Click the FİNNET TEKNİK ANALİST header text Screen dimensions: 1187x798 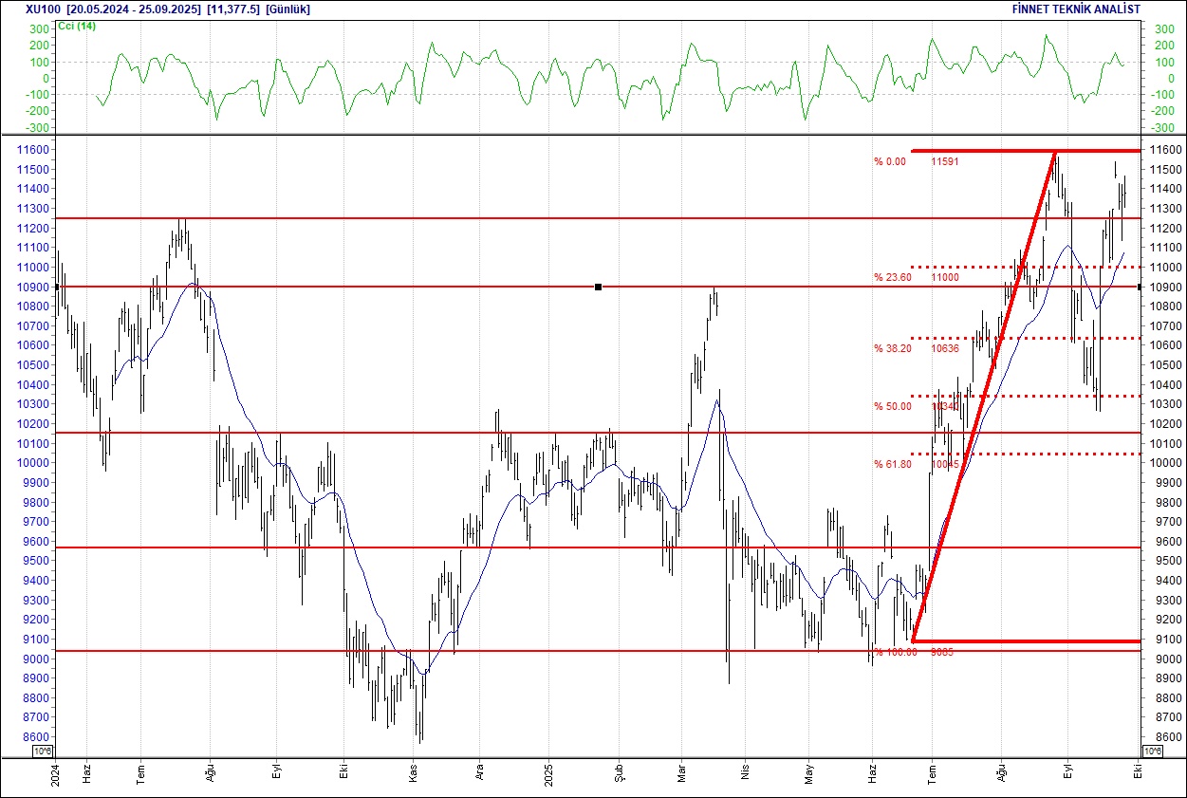click(x=1077, y=9)
